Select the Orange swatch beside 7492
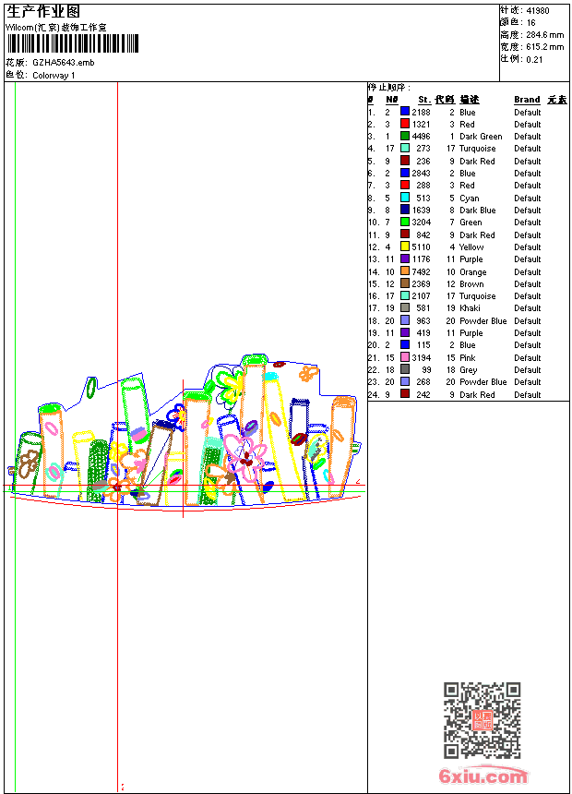Viewport: 572px width, 794px height. point(405,271)
